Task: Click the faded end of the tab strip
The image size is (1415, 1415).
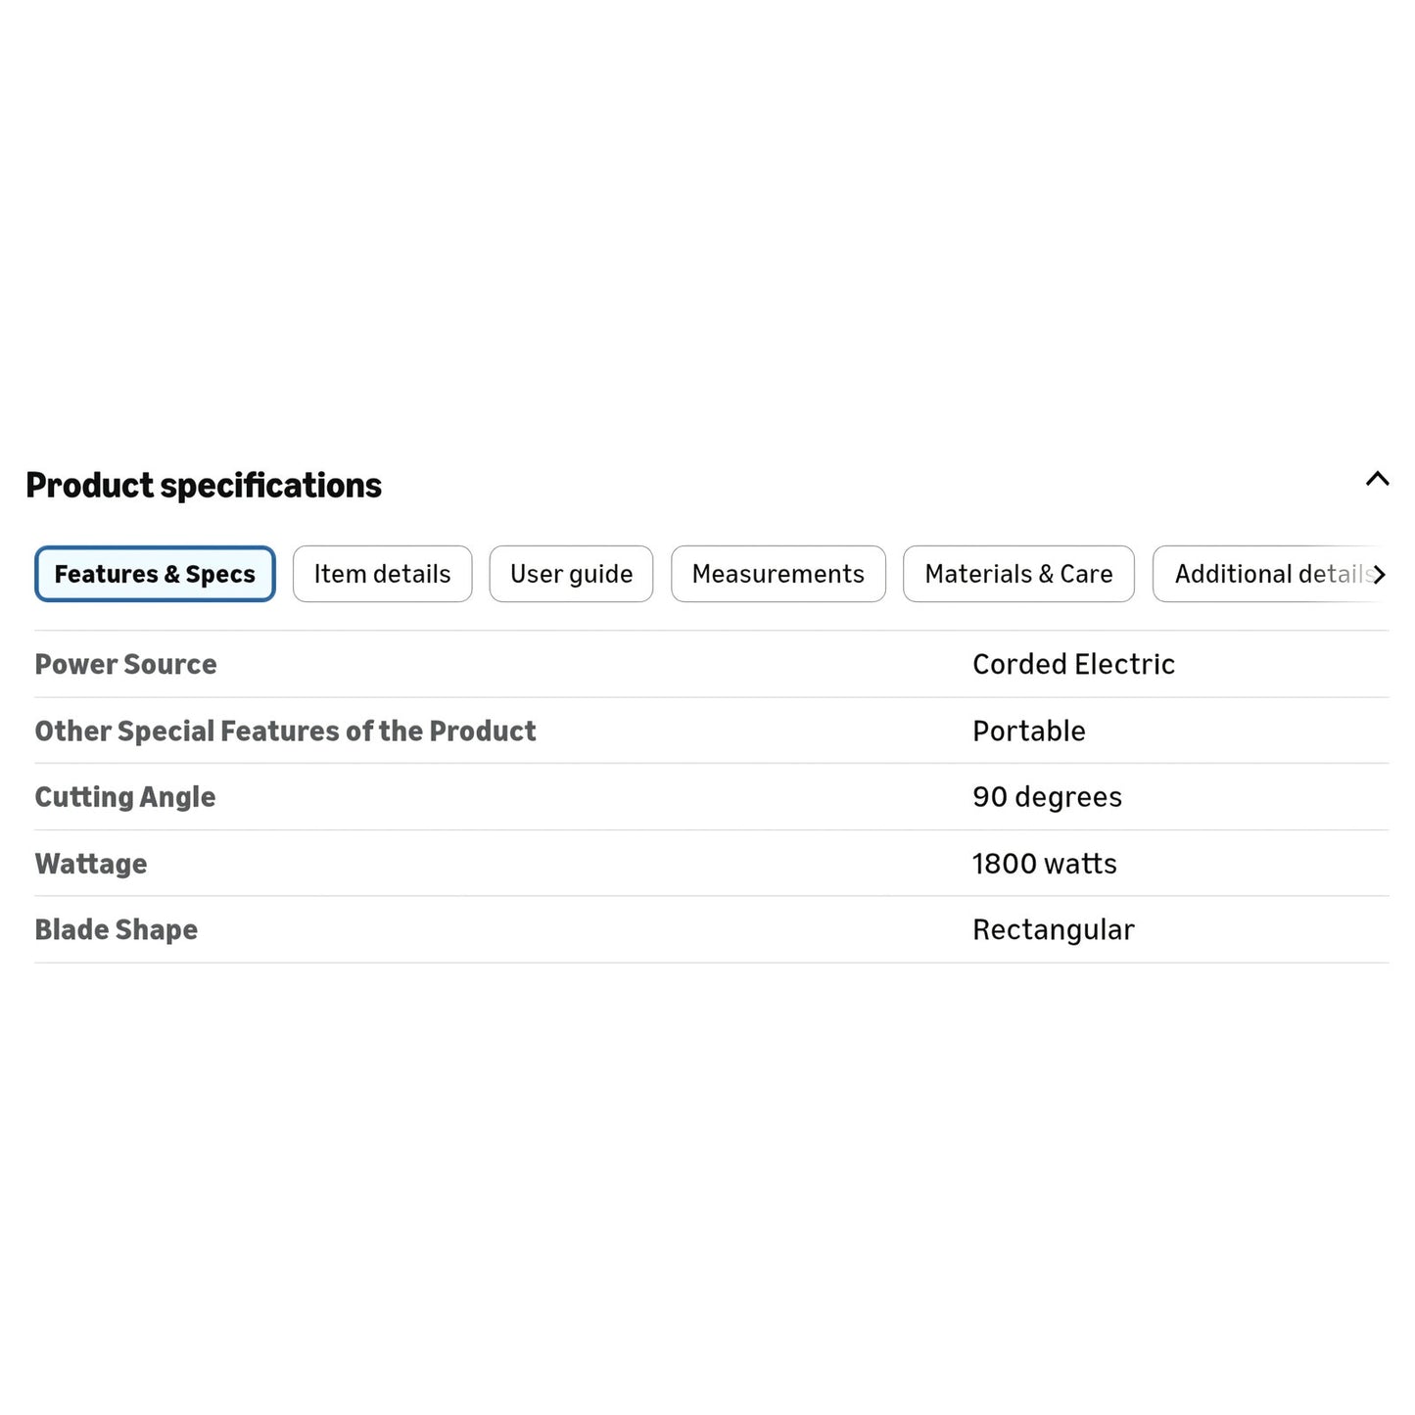Action: point(1356,574)
